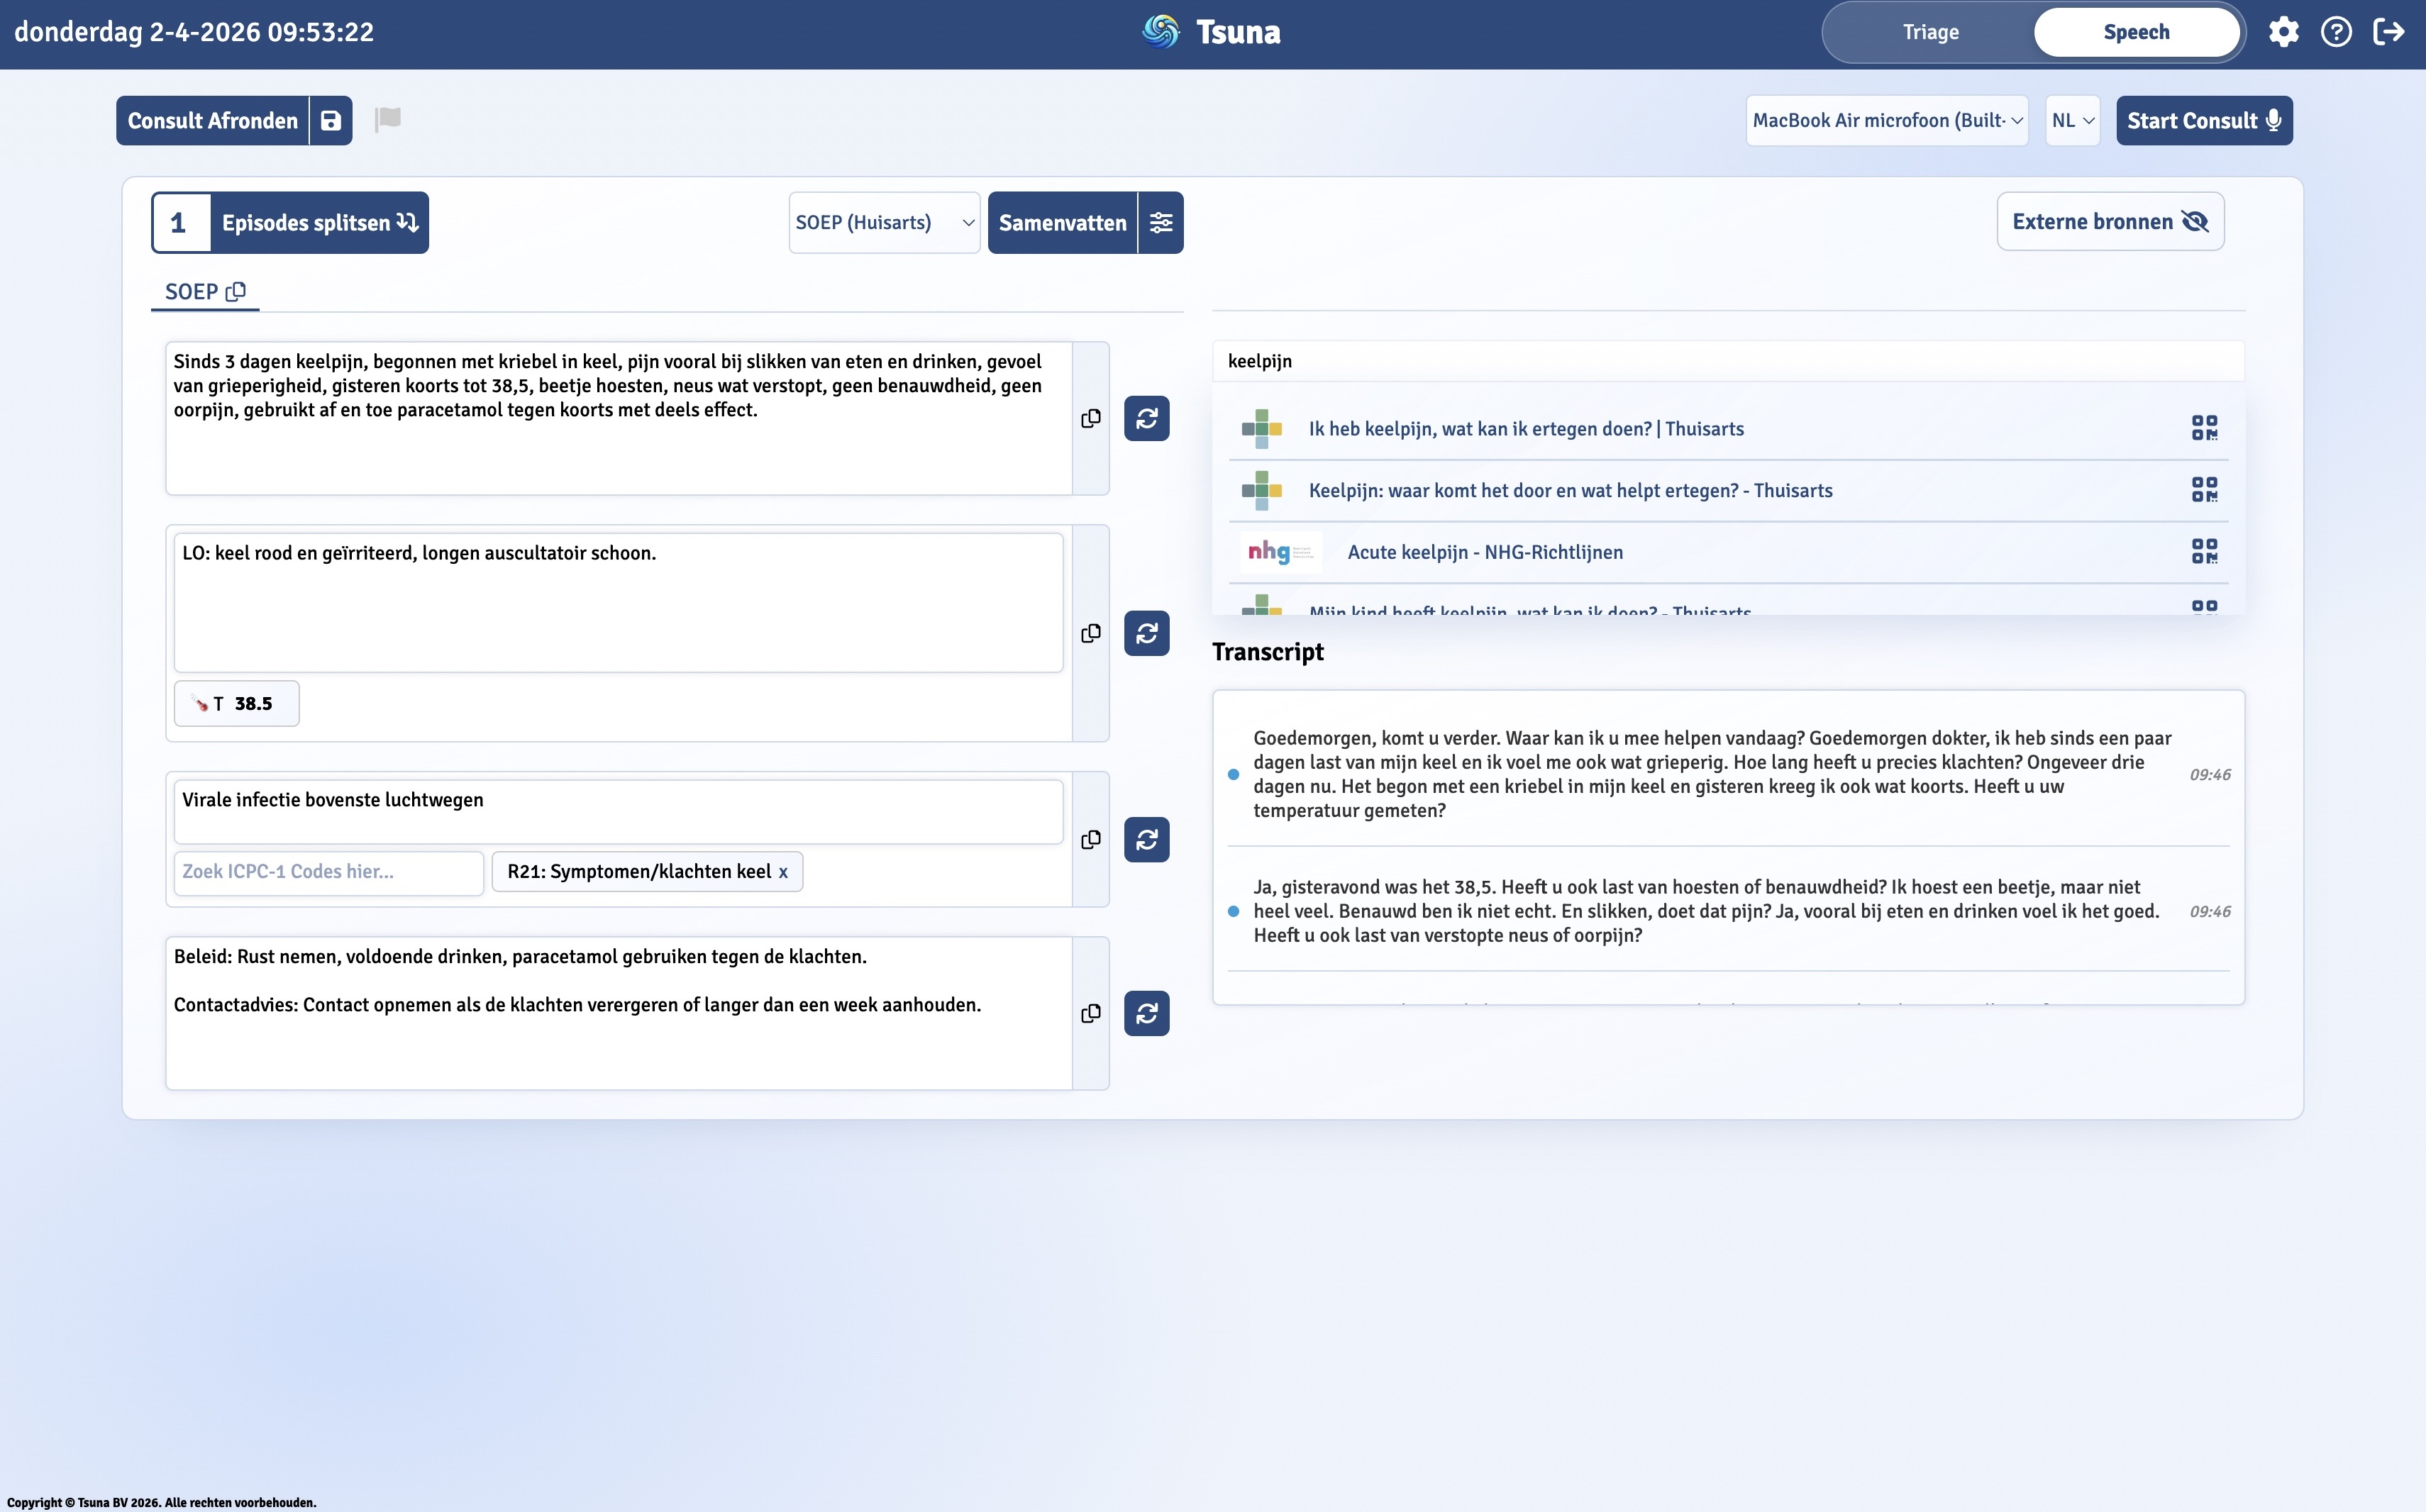Click the logout icon at top right
The image size is (2426, 1512).
tap(2390, 31)
